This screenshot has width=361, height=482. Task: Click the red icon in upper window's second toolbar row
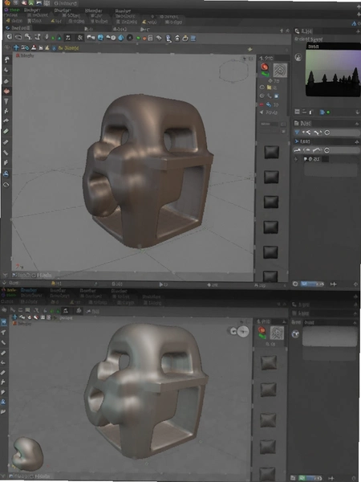click(x=34, y=47)
